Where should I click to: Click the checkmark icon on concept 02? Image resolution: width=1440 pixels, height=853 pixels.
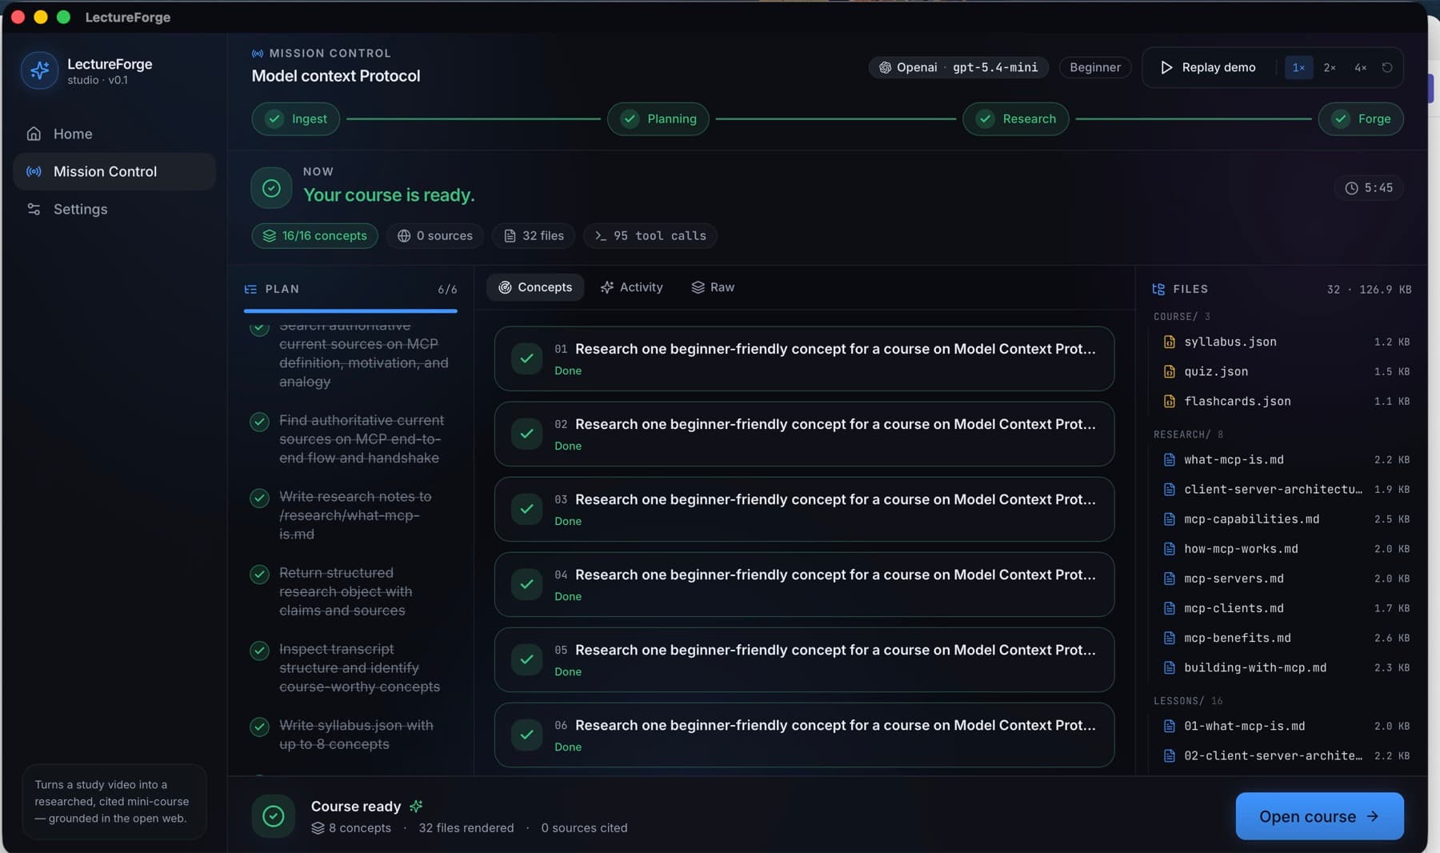point(526,434)
